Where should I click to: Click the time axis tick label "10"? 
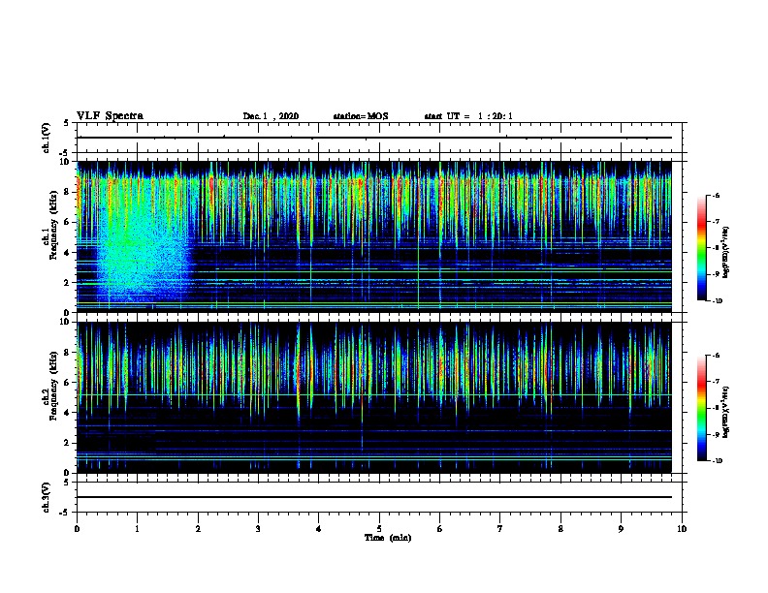(682, 529)
